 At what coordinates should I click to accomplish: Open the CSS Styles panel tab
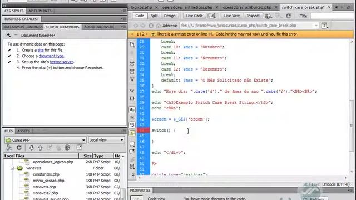pos(14,11)
